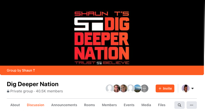Viewport: 205px width, 111px height.
Task: Expand the profile switcher dropdown arrow
Action: (x=193, y=89)
